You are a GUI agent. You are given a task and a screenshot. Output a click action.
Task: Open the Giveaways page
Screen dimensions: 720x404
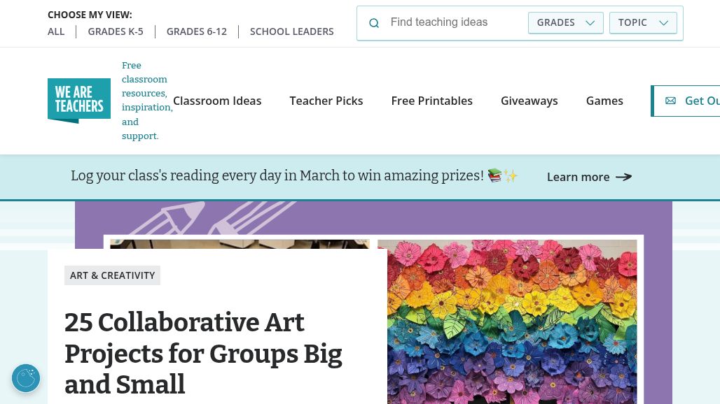pyautogui.click(x=529, y=101)
